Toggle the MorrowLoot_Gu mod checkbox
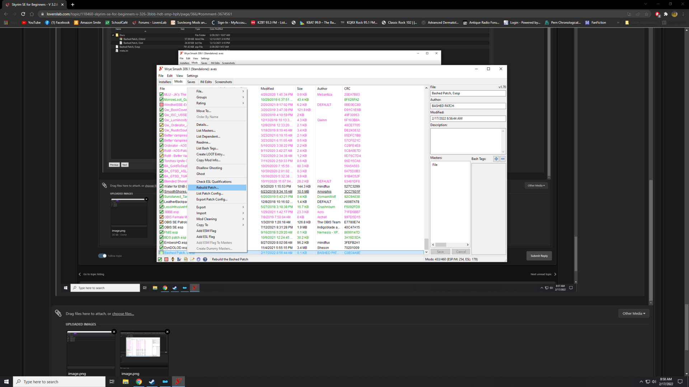Viewport: 689px width, 387px height. tap(161, 100)
